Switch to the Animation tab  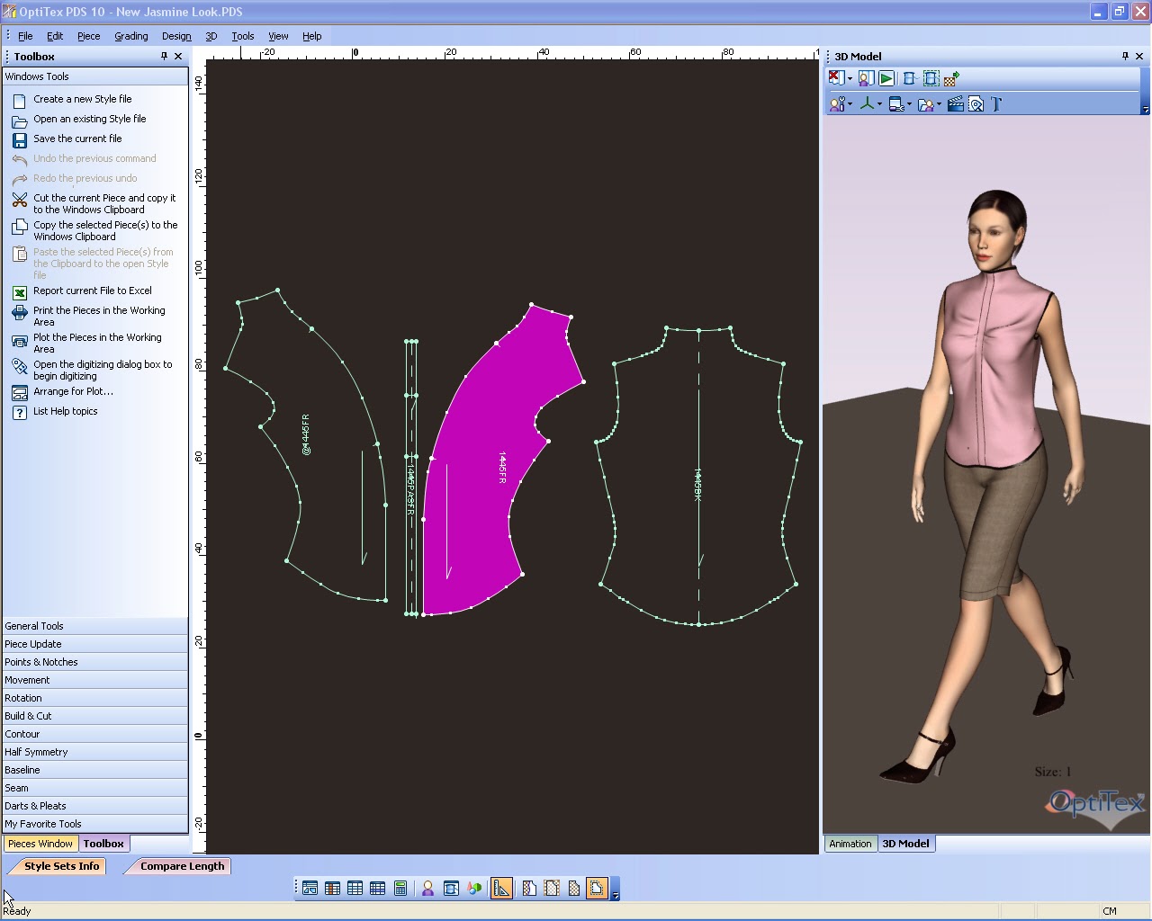[850, 843]
